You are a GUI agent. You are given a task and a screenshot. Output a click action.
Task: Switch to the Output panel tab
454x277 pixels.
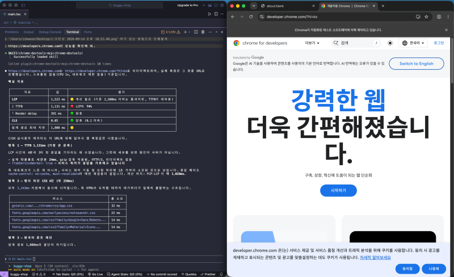click(29, 32)
